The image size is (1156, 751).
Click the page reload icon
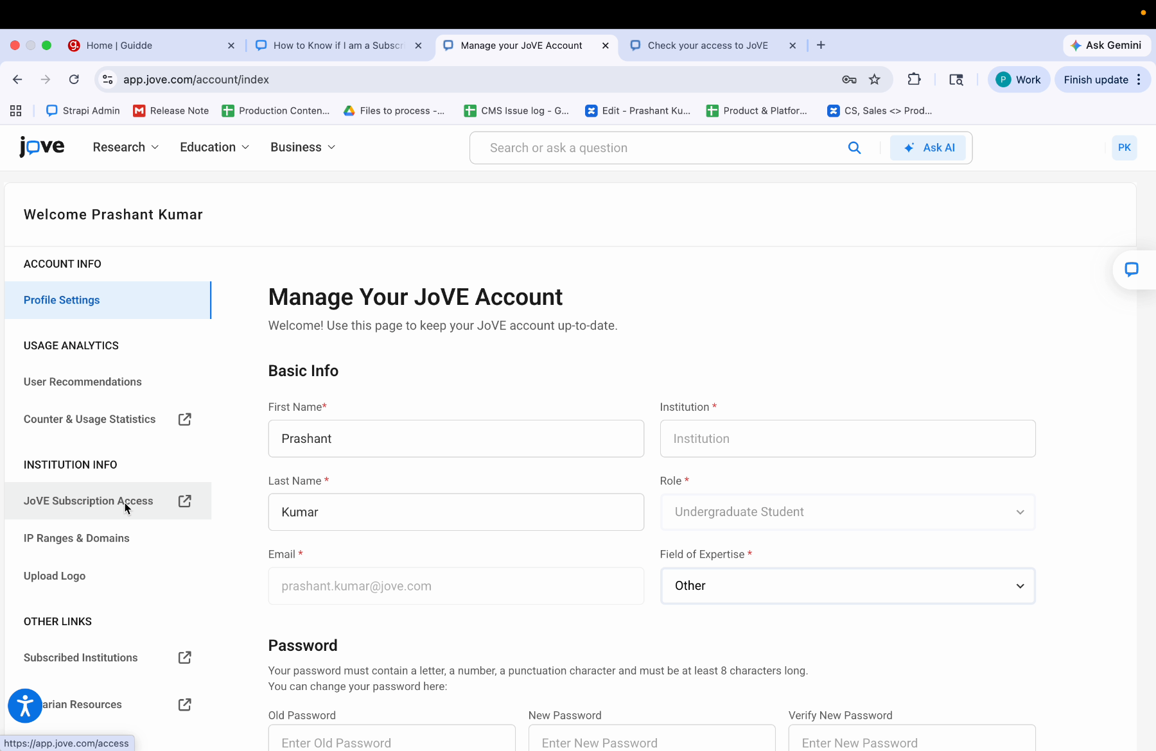74,79
